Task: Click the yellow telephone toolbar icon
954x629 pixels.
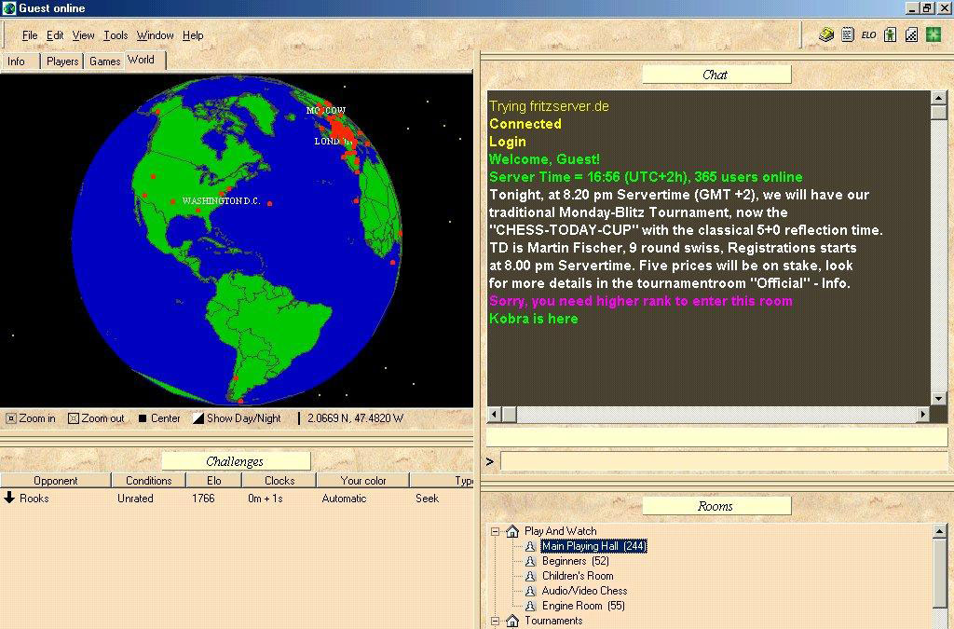Action: [826, 35]
